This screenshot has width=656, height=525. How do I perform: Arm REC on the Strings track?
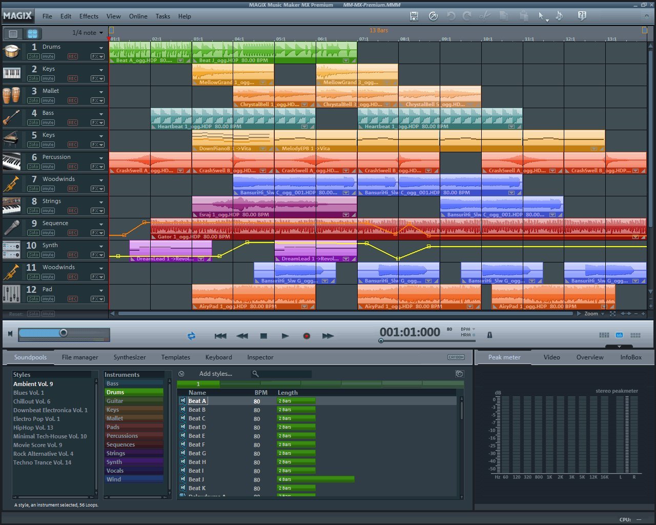coord(73,211)
